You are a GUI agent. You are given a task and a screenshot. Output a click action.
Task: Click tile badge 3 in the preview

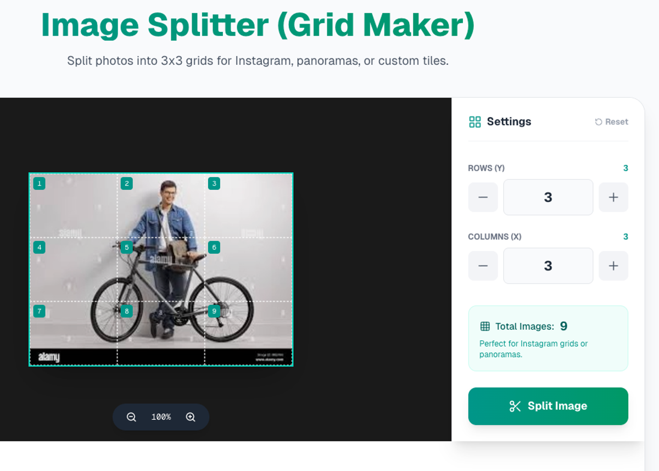(x=214, y=183)
